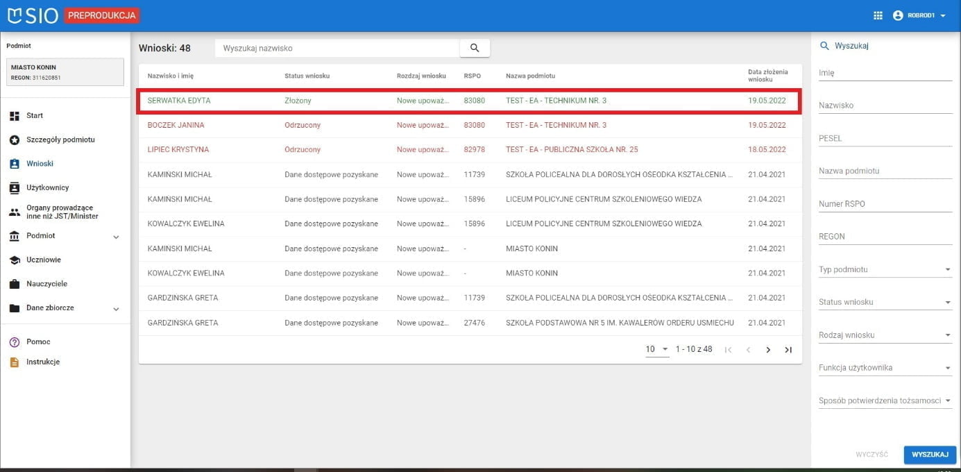Image resolution: width=961 pixels, height=472 pixels.
Task: Open Instrukcje document icon
Action: point(15,362)
